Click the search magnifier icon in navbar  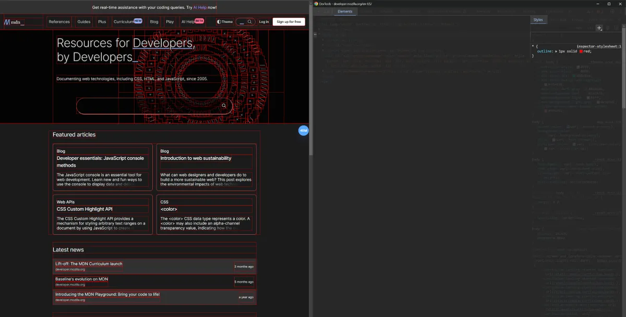point(250,22)
